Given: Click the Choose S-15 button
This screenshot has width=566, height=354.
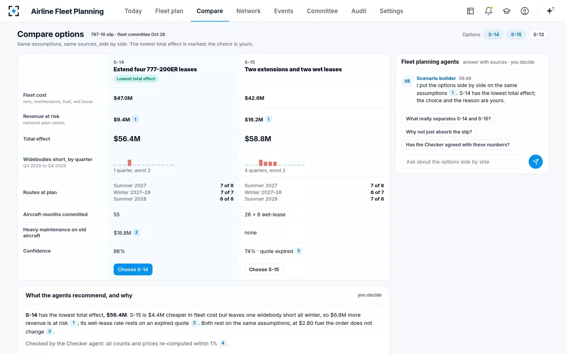Looking at the screenshot, I should click(264, 269).
